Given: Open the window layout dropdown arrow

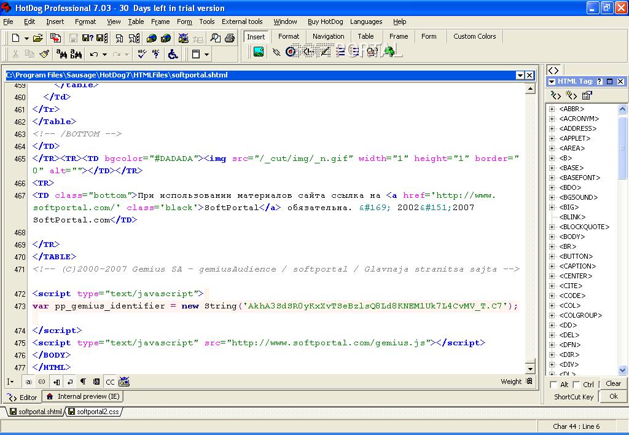Looking at the screenshot, I should point(206,54).
